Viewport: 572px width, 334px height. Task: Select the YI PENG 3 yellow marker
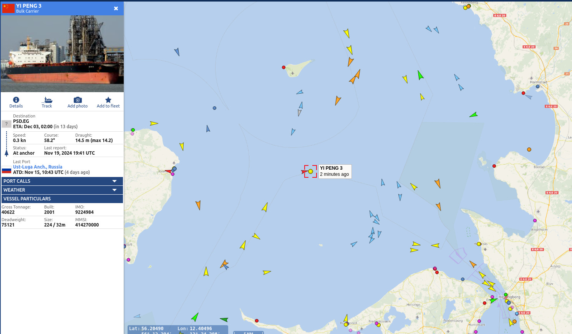[310, 171]
